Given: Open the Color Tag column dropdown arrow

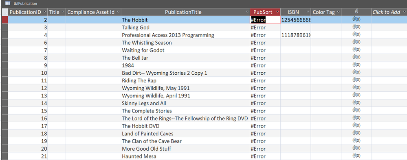Looking at the screenshot, I should [339, 12].
